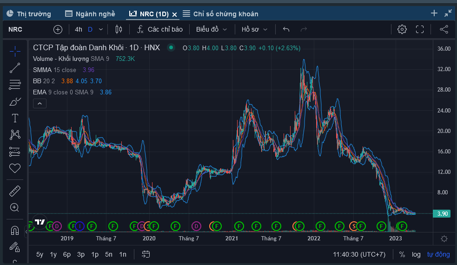
Task: Switch to the 4h timeframe
Action: pos(79,29)
